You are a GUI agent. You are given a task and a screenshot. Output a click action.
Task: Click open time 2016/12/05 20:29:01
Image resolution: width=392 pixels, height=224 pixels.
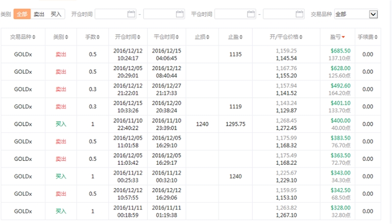(x=128, y=72)
